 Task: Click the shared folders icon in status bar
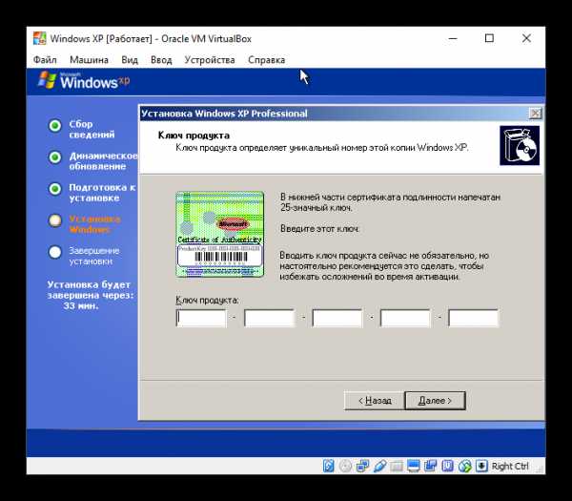tap(396, 466)
